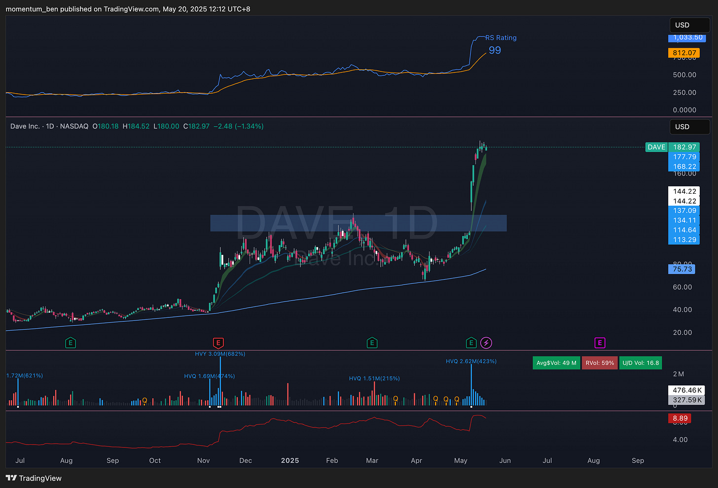Click the 134.11 price label
The height and width of the screenshot is (488, 718).
684,220
